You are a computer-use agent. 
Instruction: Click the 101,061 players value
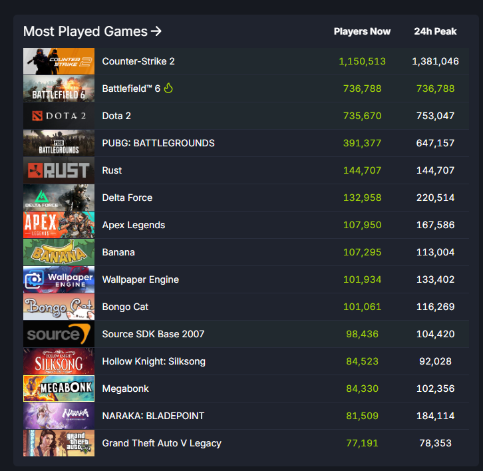pos(362,307)
